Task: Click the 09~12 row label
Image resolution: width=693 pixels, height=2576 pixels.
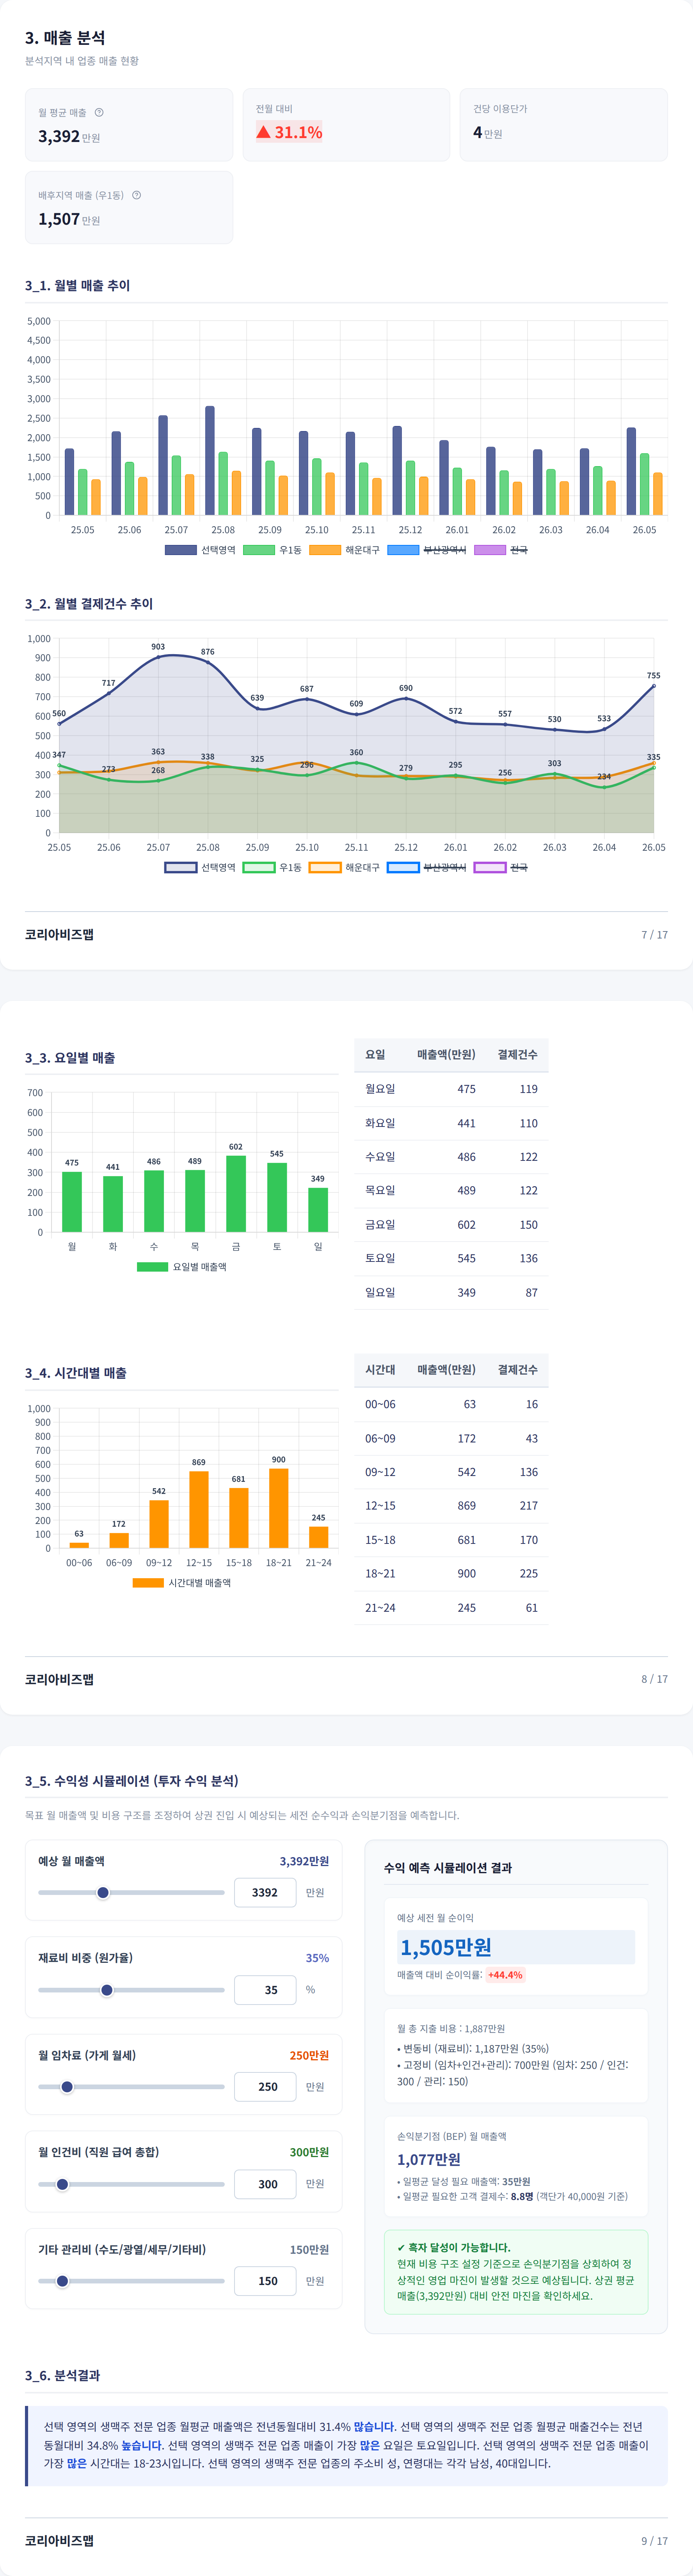Action: [x=380, y=1472]
